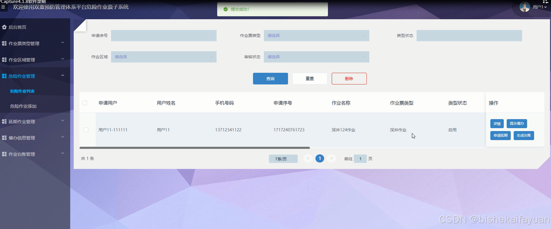Click the 查询 button
Image resolution: width=551 pixels, height=229 pixels.
tap(270, 79)
